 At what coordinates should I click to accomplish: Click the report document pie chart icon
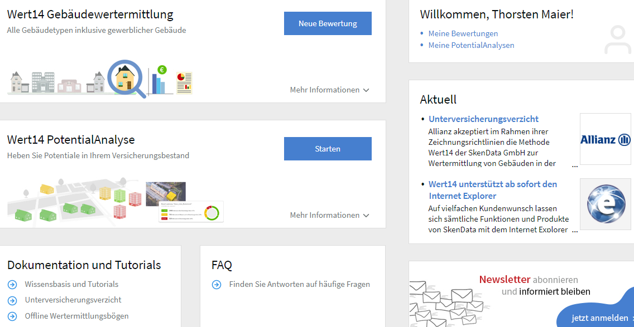tap(184, 83)
